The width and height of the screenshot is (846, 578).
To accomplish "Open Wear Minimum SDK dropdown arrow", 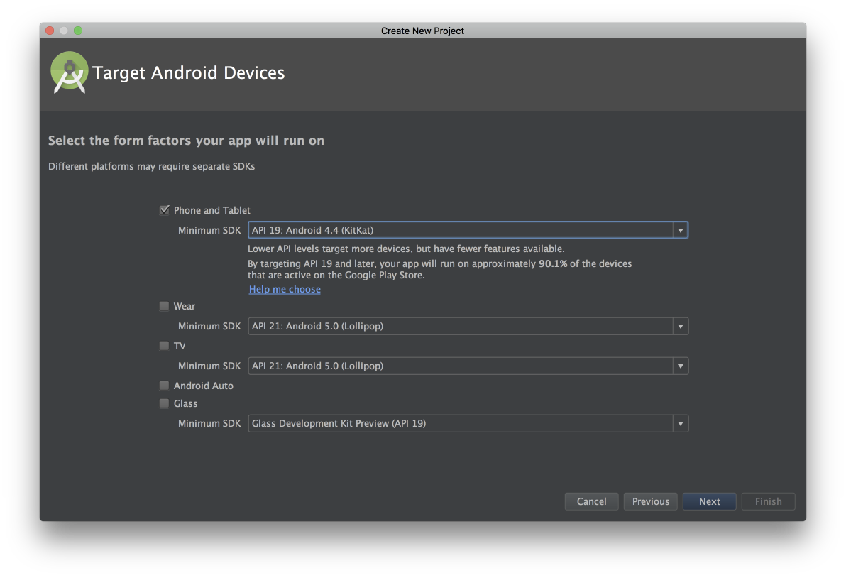I will (681, 327).
